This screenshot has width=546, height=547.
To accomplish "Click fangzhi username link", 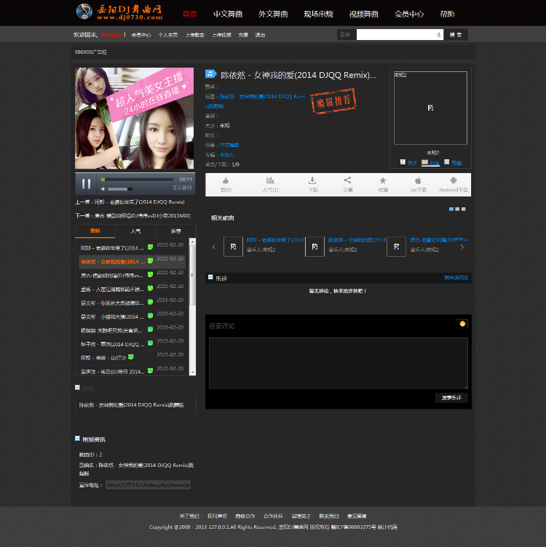I will point(111,34).
